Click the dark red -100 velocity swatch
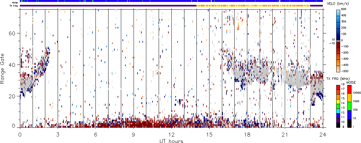Viewport: 361px width, 143px height. click(339, 45)
